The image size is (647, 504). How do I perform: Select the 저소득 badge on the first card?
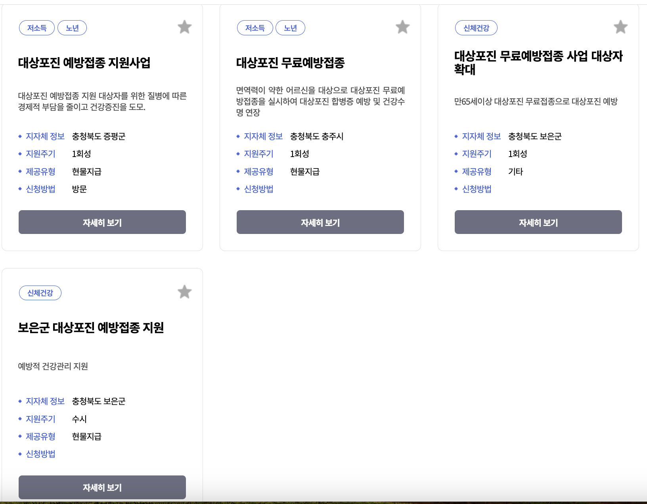36,28
